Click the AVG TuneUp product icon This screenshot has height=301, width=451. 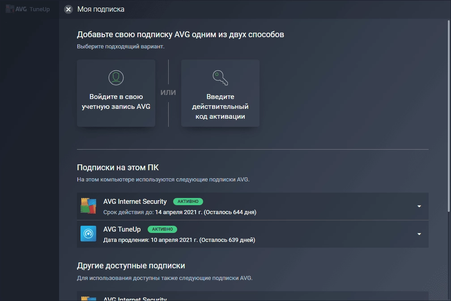pyautogui.click(x=88, y=234)
